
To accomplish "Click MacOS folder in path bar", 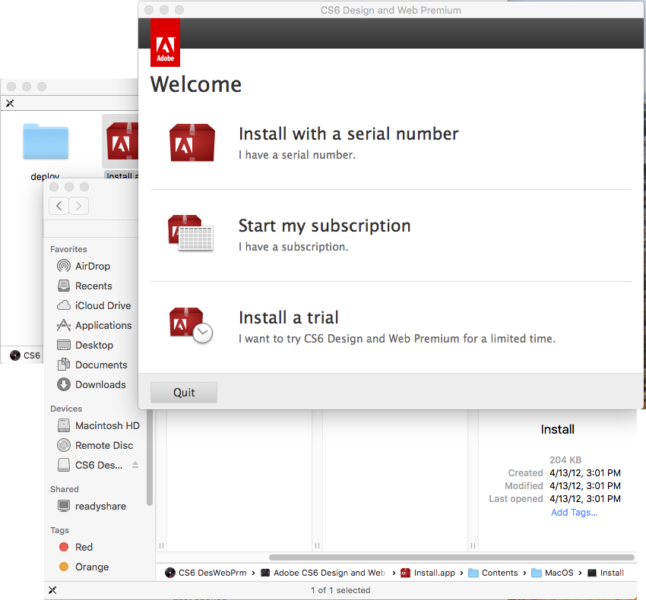I will click(x=553, y=573).
